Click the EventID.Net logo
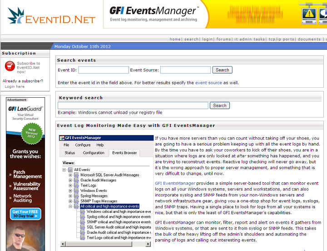327x251 pixels. coord(51,16)
